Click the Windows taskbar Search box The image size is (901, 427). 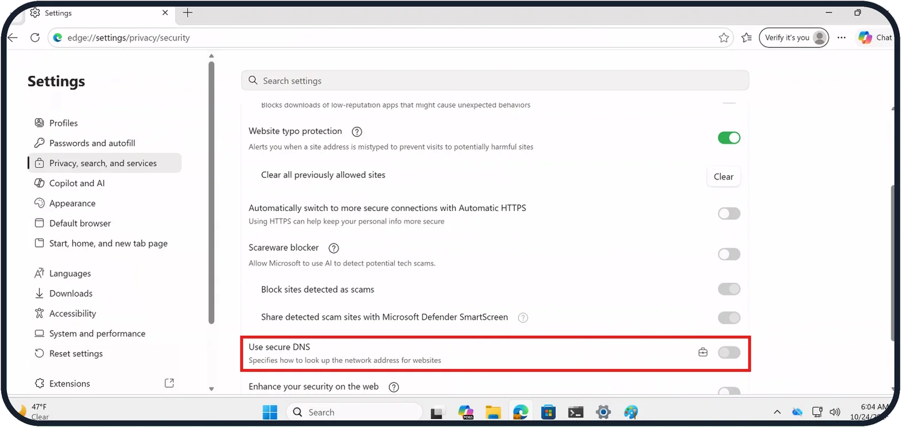tap(355, 412)
